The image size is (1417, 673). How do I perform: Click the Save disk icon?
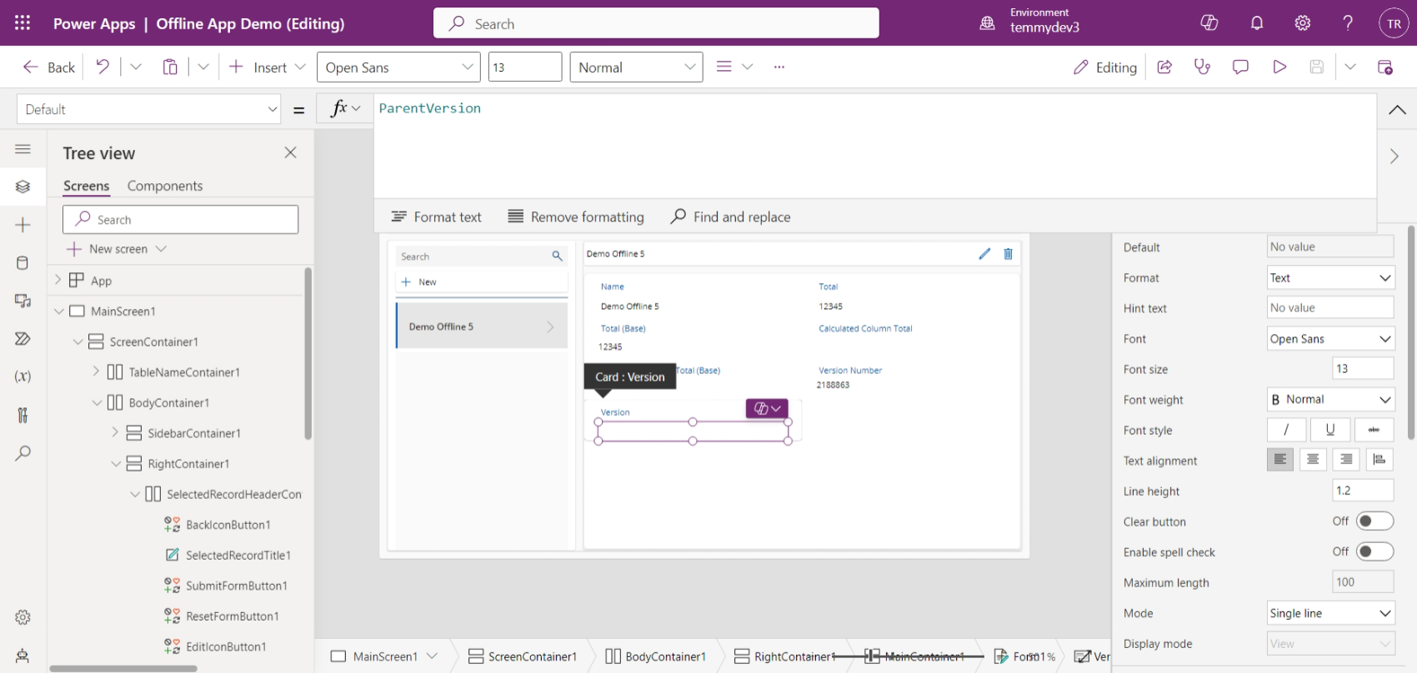tap(1317, 67)
